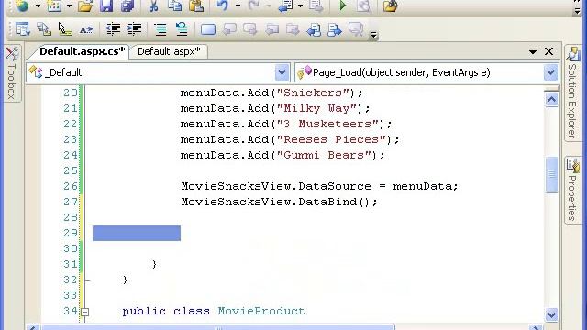Click the Open File folder icon
587x330 pixels.
click(x=85, y=6)
